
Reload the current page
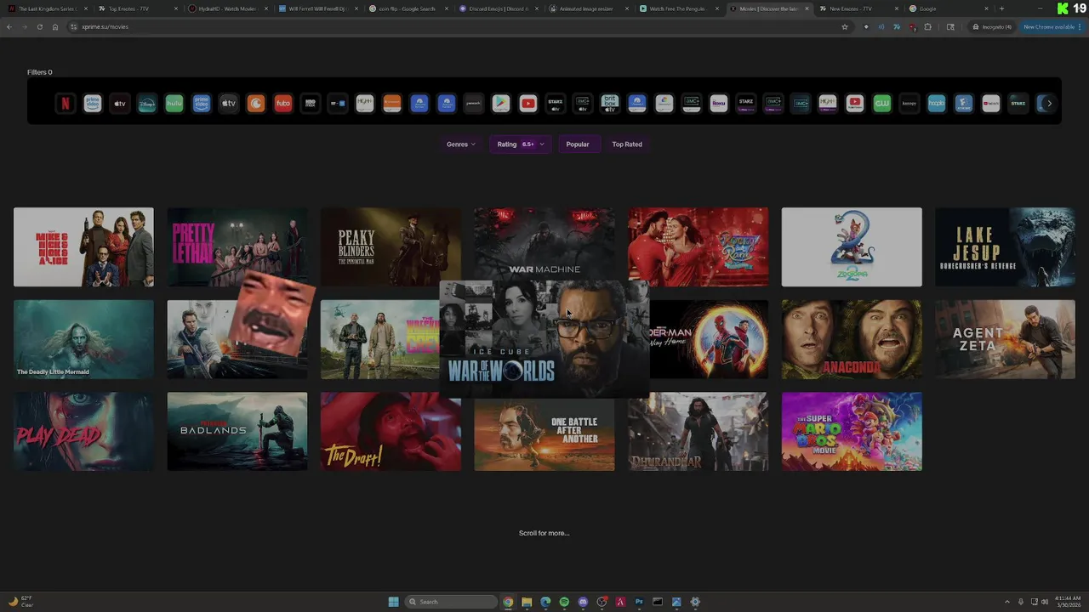39,26
